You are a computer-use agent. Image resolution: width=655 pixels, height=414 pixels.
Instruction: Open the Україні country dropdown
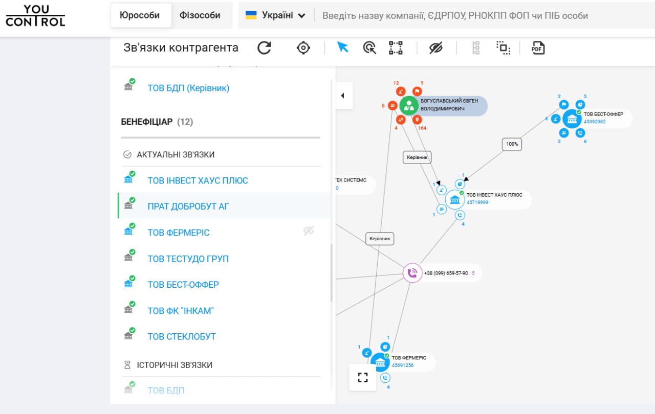coord(276,15)
